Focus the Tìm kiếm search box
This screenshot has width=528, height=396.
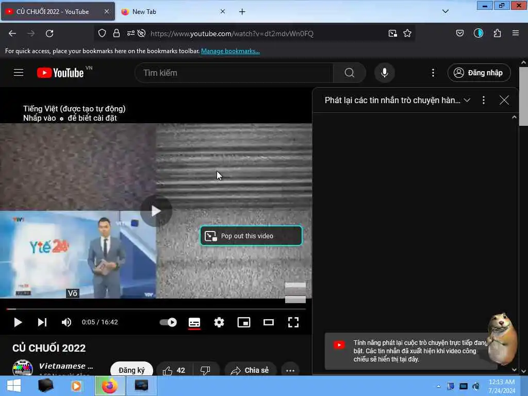[x=234, y=73]
